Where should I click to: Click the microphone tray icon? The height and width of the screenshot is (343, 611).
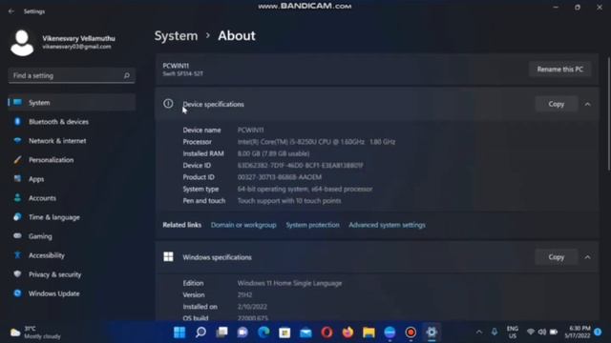(495, 333)
